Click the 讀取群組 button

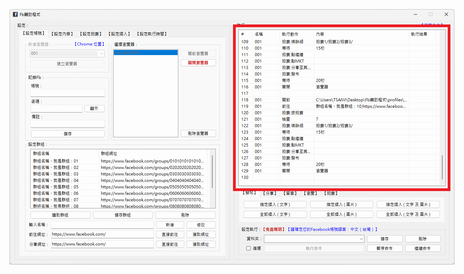click(60, 215)
